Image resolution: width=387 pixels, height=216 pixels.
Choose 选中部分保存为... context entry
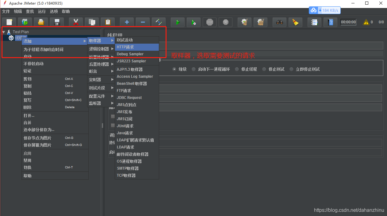pyautogui.click(x=55, y=130)
